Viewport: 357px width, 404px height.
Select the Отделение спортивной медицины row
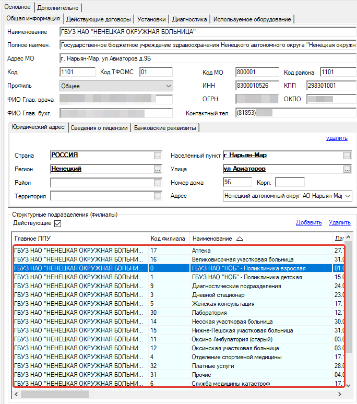tap(178, 357)
